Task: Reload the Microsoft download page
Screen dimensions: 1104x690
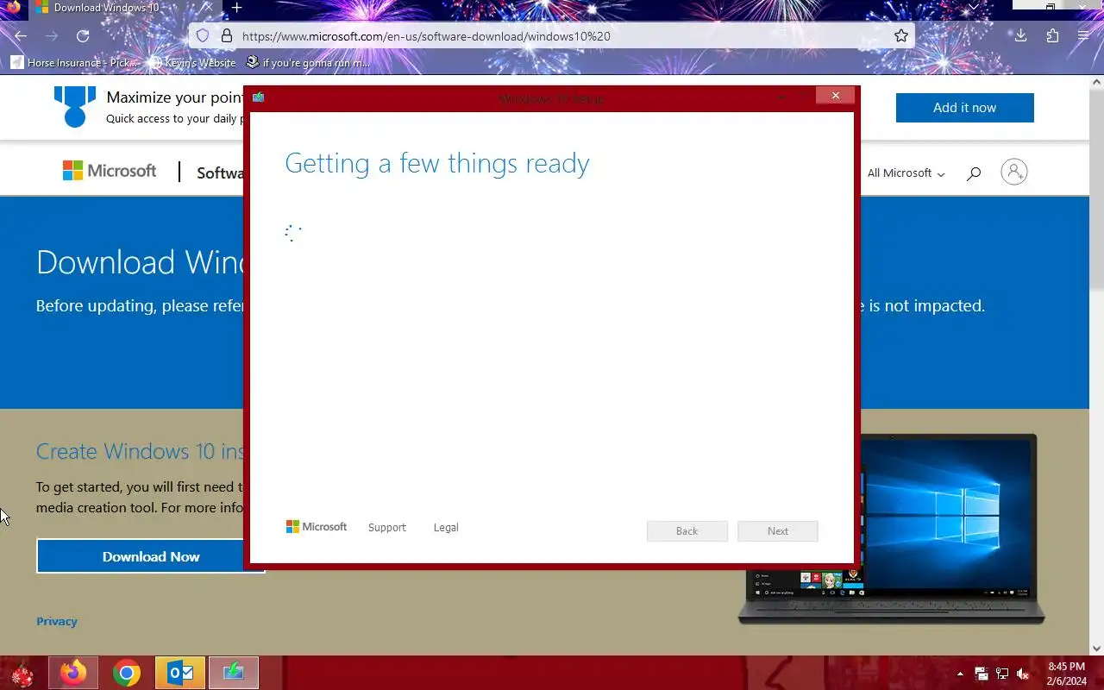Action: click(83, 36)
